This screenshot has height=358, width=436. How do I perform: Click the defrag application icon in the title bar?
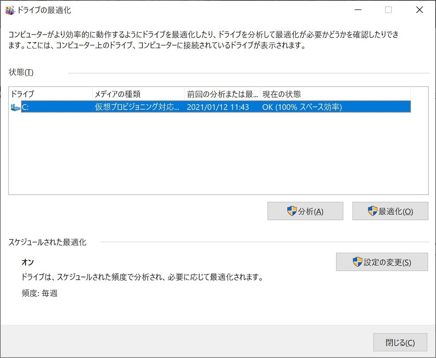pyautogui.click(x=9, y=10)
